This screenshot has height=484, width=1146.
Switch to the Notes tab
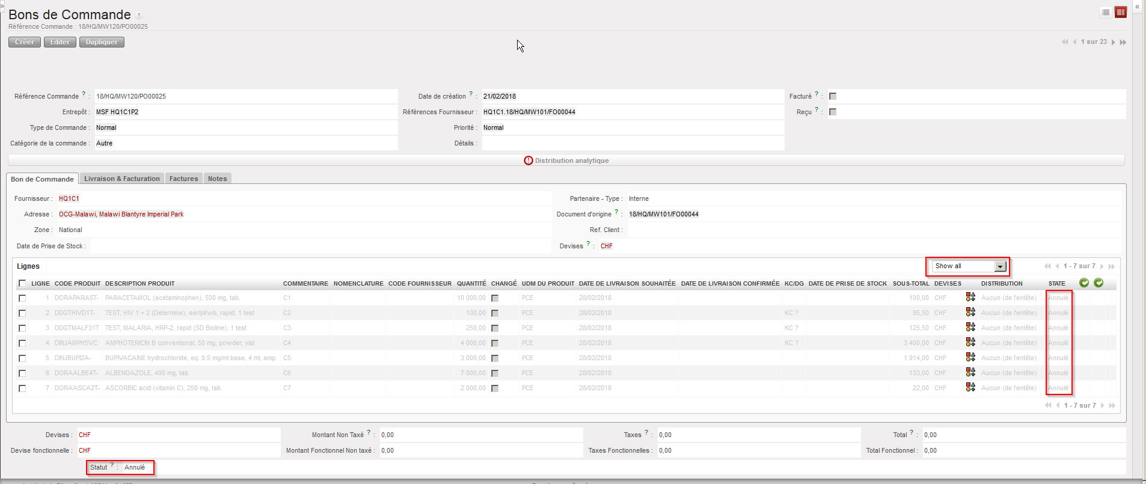(x=217, y=179)
